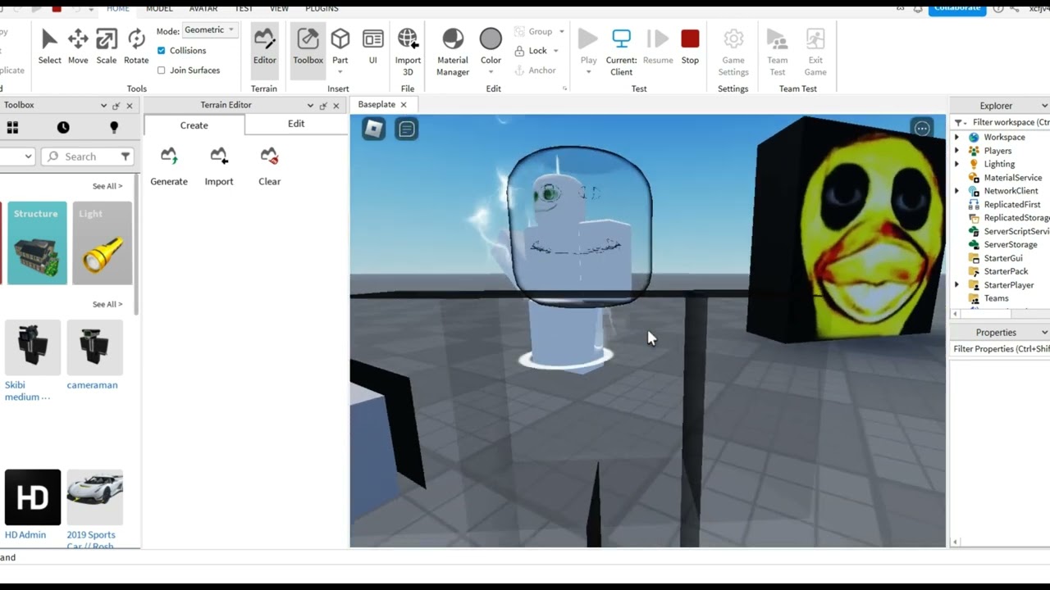Open Import 3D
The width and height of the screenshot is (1050, 590).
click(x=408, y=52)
